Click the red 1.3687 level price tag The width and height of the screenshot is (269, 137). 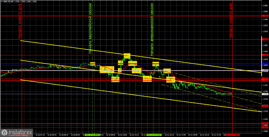click(x=265, y=123)
